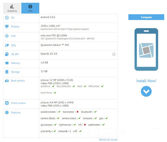Click the Display label
167x142 pixels.
click(15, 26)
